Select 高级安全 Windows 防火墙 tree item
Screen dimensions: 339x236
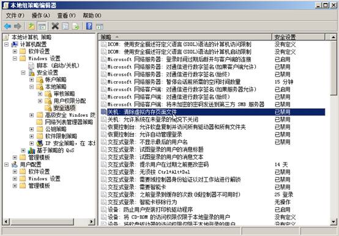(70, 115)
